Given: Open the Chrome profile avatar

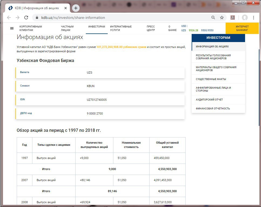Looking at the screenshot, I should pyautogui.click(x=245, y=18).
